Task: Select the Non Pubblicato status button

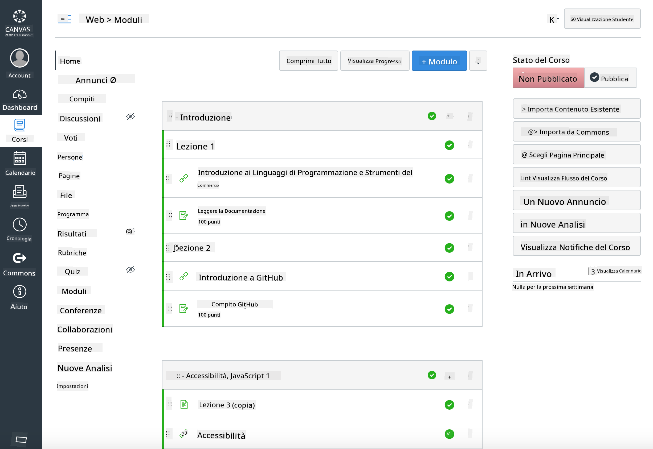Action: (548, 78)
